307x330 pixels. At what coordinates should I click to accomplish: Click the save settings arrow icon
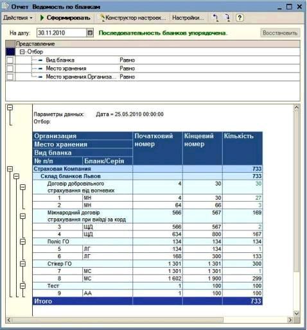pos(227,18)
